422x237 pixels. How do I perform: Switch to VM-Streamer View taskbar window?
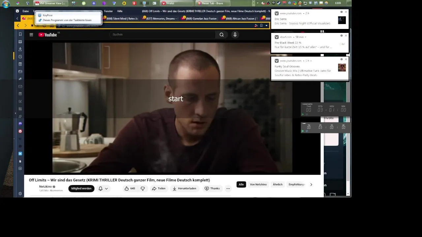(51, 3)
